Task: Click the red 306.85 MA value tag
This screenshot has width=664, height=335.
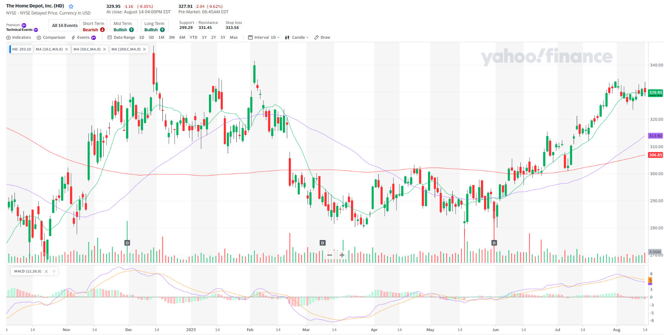Action: coord(655,155)
